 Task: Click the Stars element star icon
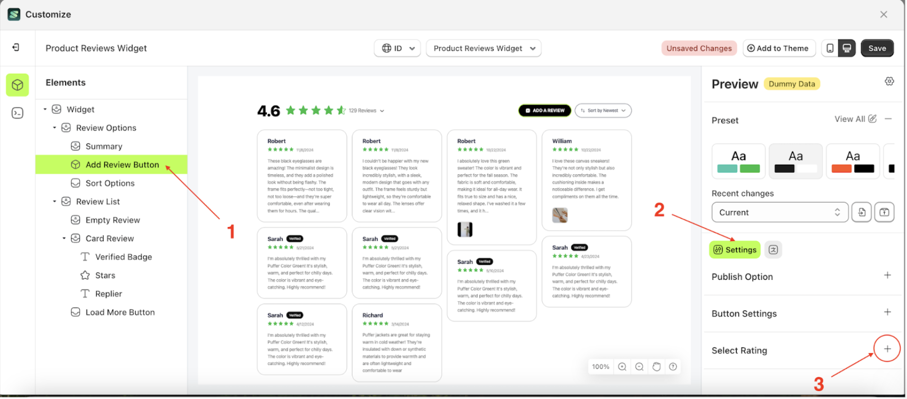click(x=85, y=275)
